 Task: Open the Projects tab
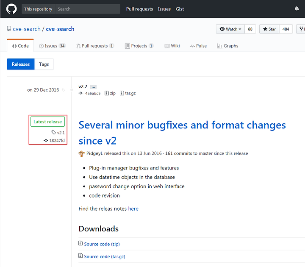(139, 46)
